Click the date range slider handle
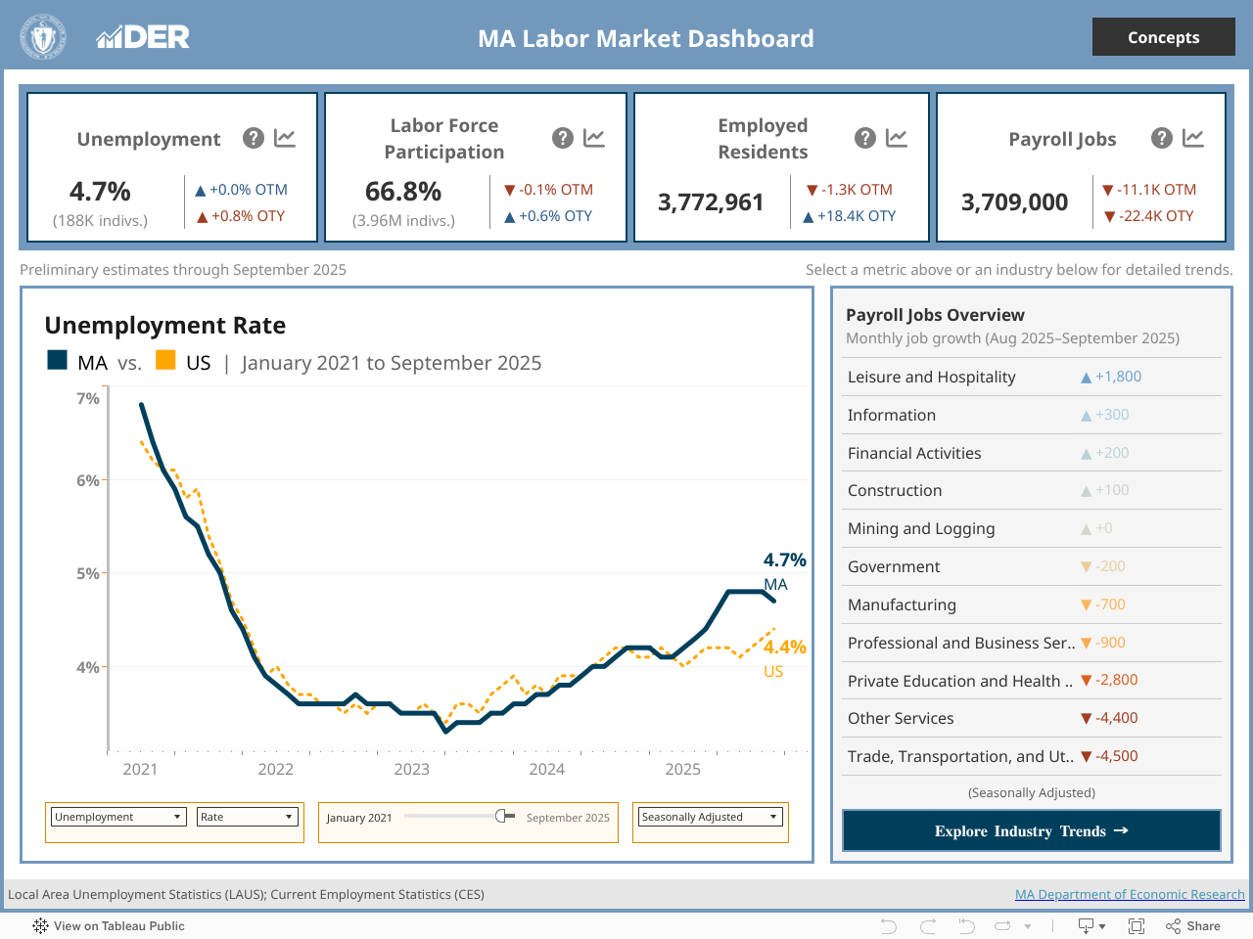 tap(503, 816)
